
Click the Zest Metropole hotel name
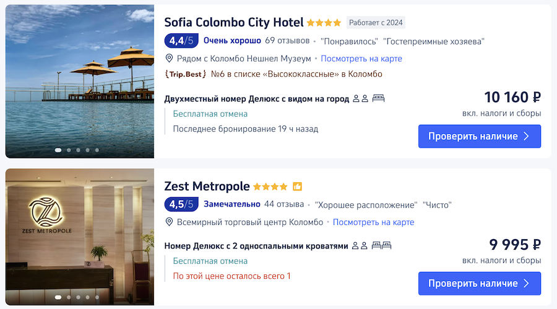pyautogui.click(x=207, y=186)
